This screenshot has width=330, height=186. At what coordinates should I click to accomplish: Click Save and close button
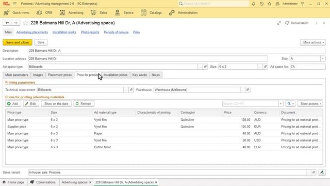[18, 42]
